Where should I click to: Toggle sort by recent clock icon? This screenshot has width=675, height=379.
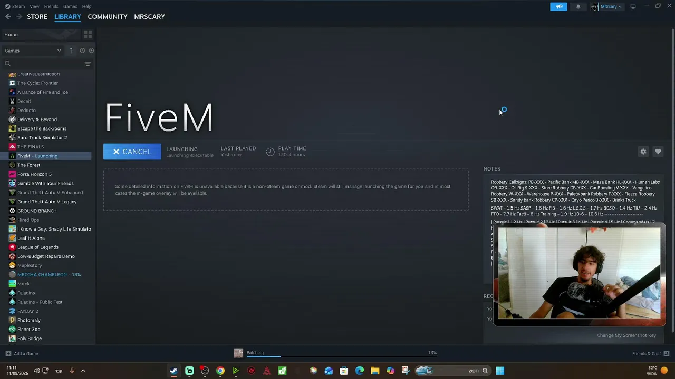(82, 51)
